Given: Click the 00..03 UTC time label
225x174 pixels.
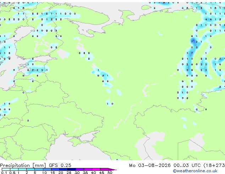Looking at the screenshot, I should pyautogui.click(x=187, y=165).
